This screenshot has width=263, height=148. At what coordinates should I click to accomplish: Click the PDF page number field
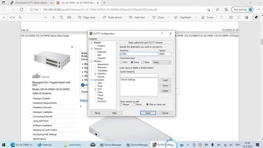click(4, 17)
